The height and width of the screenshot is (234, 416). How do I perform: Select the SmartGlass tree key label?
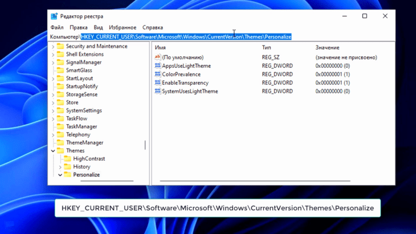pos(79,70)
